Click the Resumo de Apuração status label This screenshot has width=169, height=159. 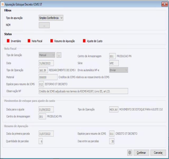[x=64, y=41]
